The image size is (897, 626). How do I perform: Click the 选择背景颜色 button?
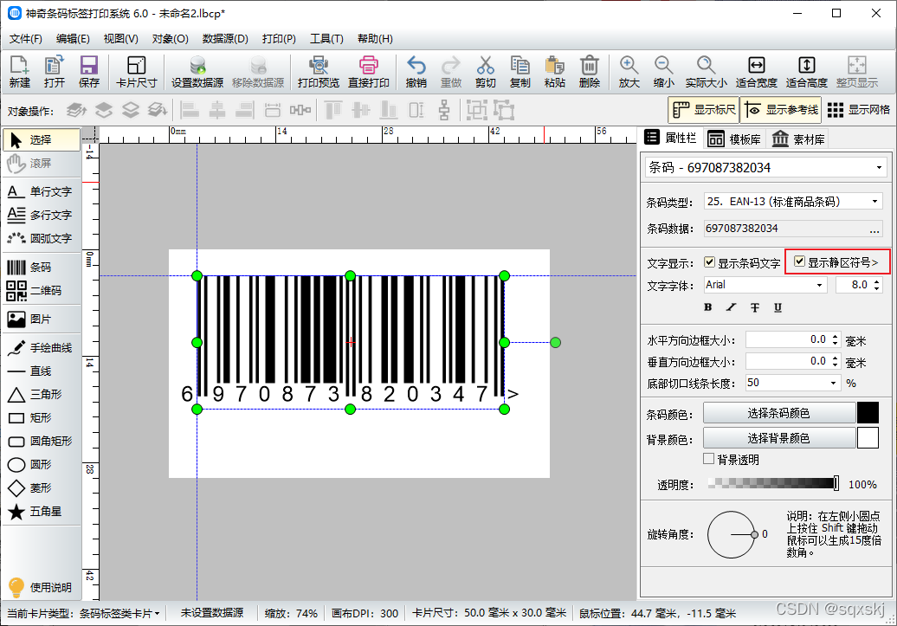(778, 438)
